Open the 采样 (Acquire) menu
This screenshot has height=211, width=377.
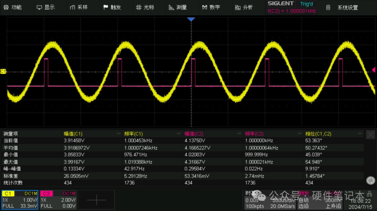tap(79, 7)
